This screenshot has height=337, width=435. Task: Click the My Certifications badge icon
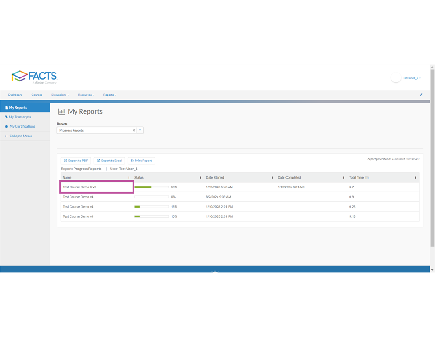(x=6, y=126)
